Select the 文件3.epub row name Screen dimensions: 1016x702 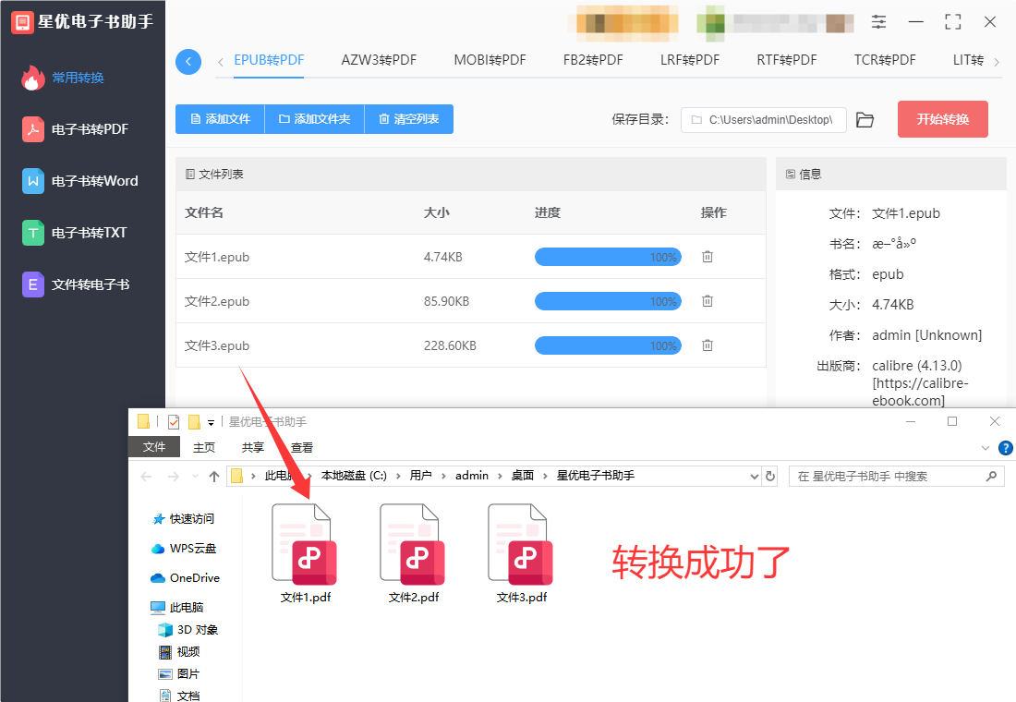click(217, 345)
